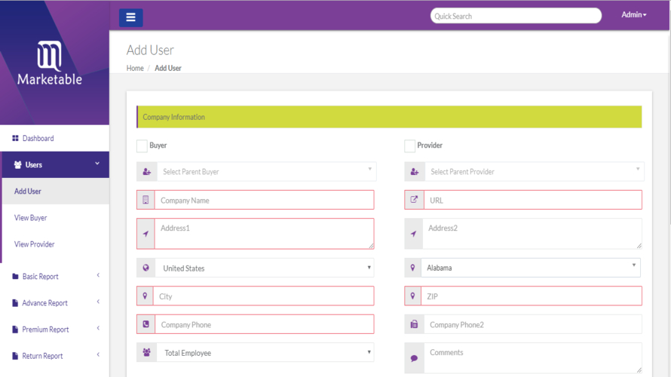
Task: Click the Company Phone icon
Action: point(146,324)
